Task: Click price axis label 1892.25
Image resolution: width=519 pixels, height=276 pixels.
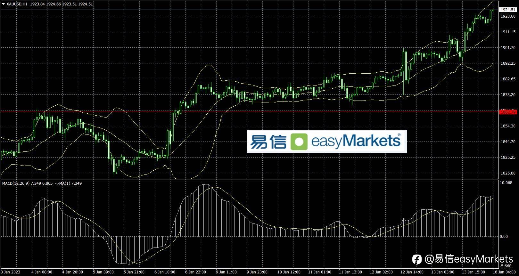Action: click(x=508, y=63)
